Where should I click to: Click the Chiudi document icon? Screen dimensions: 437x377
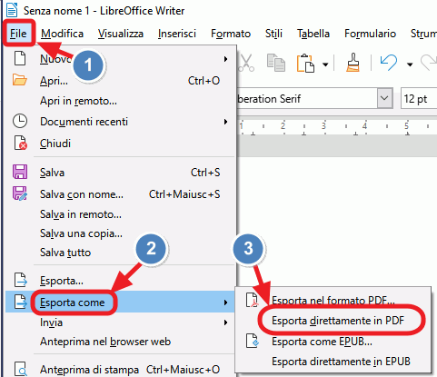coord(20,143)
